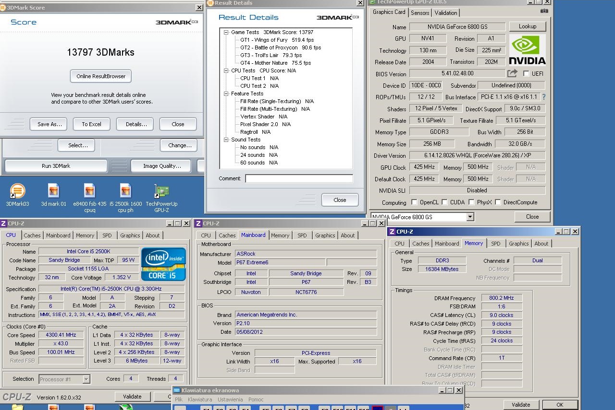
Task: Click the Lookup button in GPU-Z
Action: (527, 27)
